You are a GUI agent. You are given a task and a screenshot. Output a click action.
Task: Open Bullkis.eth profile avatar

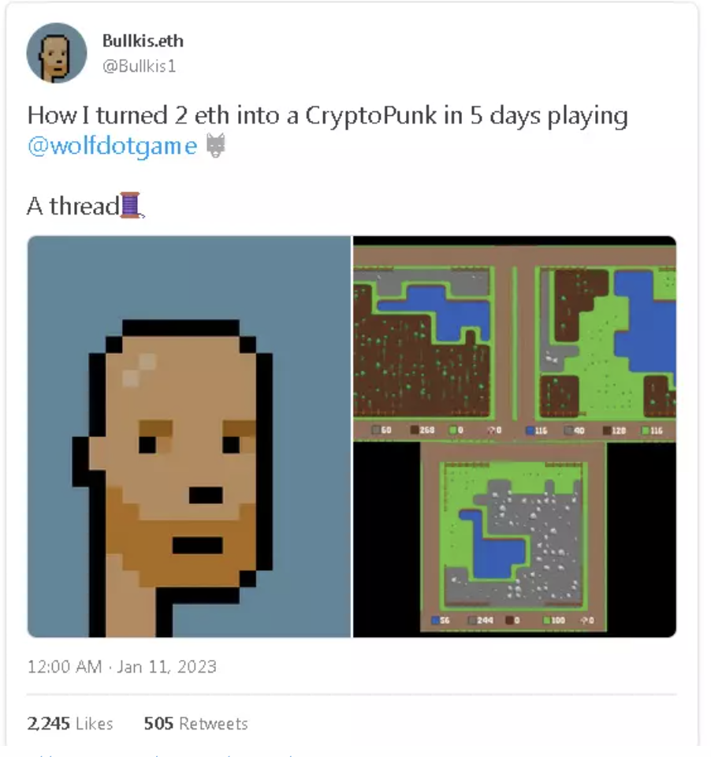click(x=57, y=53)
